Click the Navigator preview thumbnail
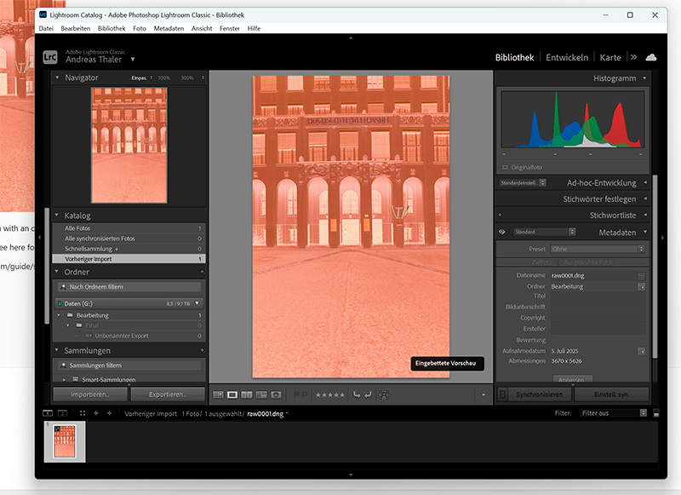Image resolution: width=681 pixels, height=495 pixels. point(129,145)
